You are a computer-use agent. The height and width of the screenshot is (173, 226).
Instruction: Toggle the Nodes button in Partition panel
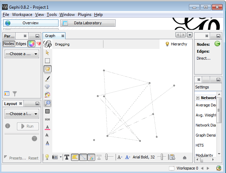tap(9, 44)
